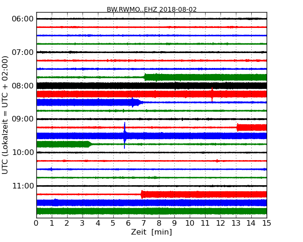
Task: Click x-axis tick label 14
Action: coord(251,223)
